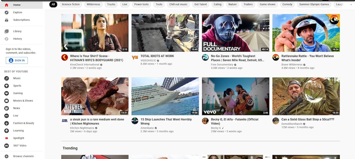Open Kitchen Nightmares channel avatar
Image resolution: width=355 pixels, height=159 pixels.
click(64, 121)
